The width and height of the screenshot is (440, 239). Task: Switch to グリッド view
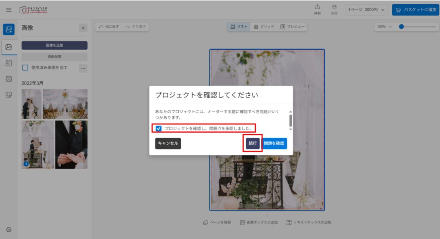263,27
